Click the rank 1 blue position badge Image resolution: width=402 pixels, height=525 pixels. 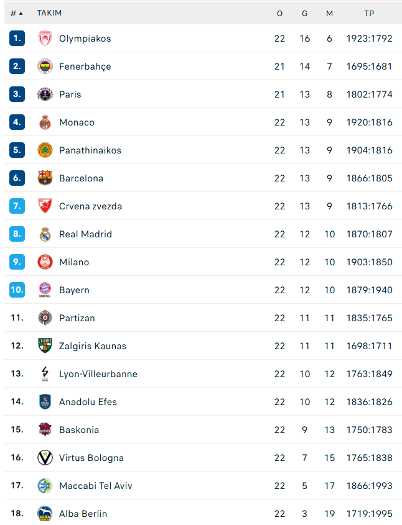pyautogui.click(x=17, y=38)
